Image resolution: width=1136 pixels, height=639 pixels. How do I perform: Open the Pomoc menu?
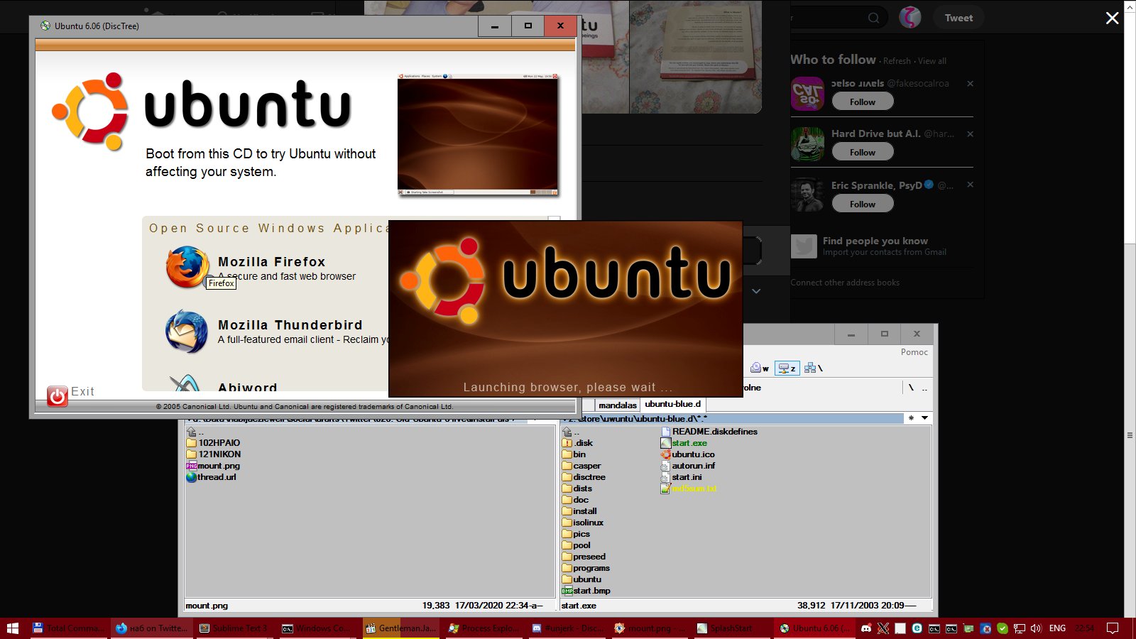[914, 352]
